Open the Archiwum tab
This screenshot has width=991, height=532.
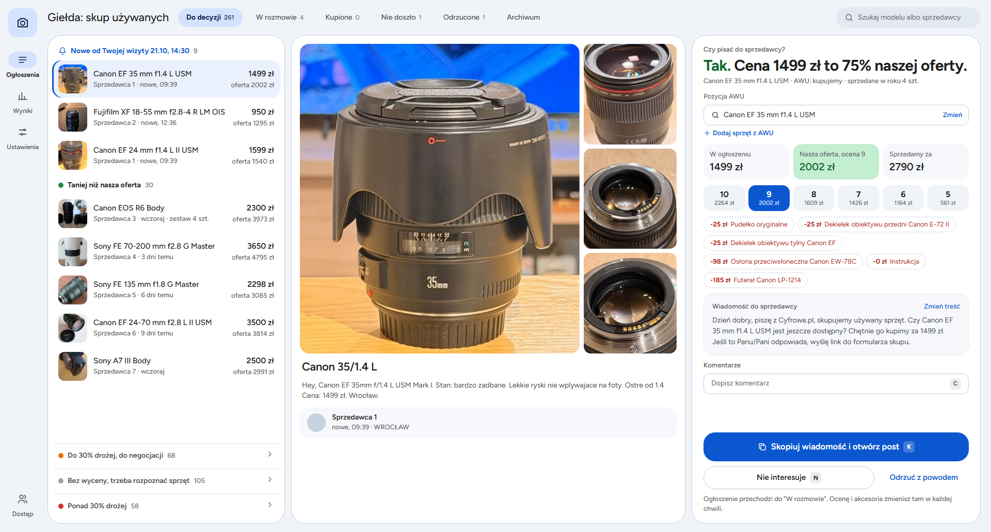coord(523,18)
